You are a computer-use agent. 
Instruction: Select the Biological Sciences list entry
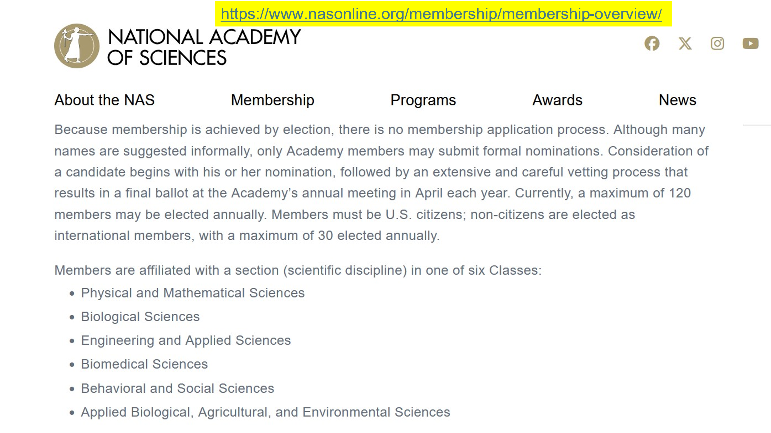pos(140,317)
